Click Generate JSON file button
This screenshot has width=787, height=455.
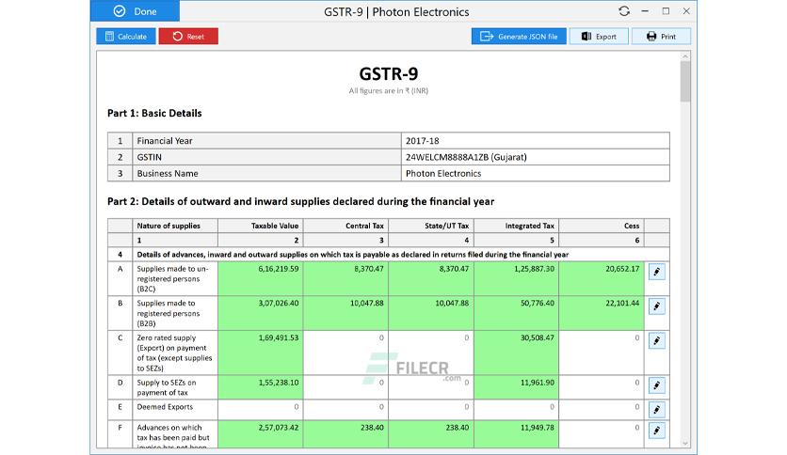(x=519, y=37)
